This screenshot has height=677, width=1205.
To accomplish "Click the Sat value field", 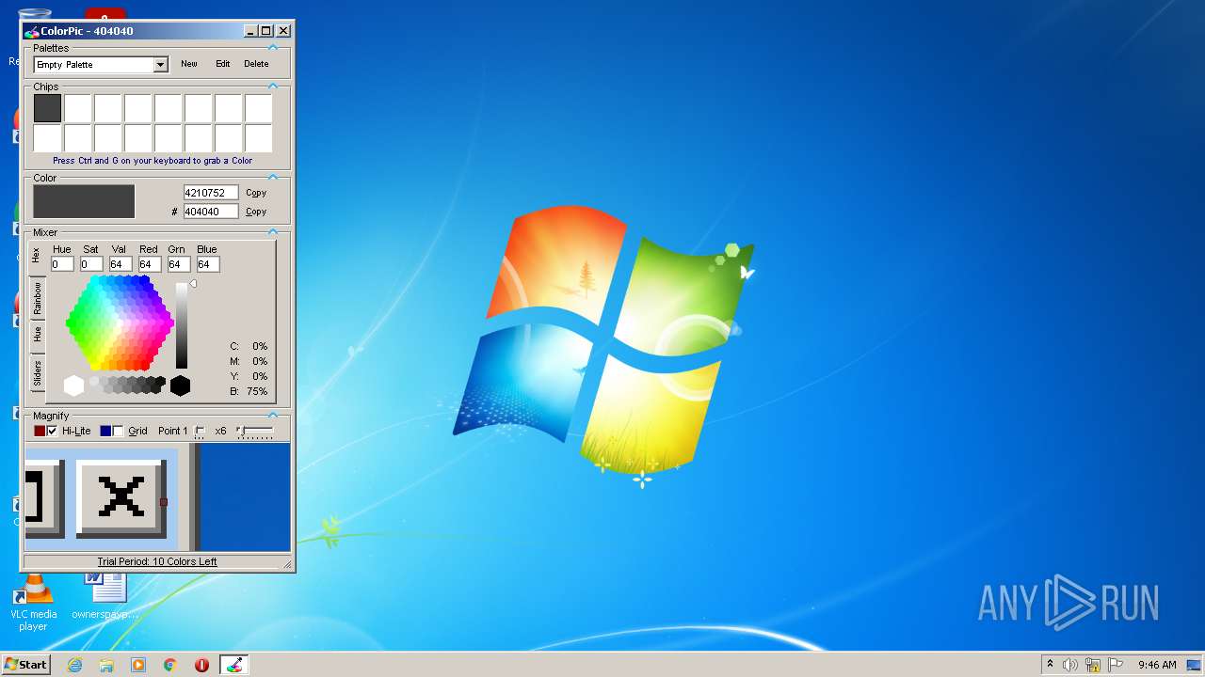I will click(x=91, y=264).
